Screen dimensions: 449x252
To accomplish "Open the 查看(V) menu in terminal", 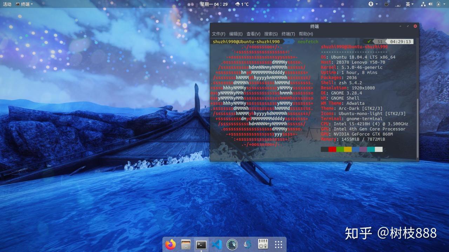I will (253, 34).
